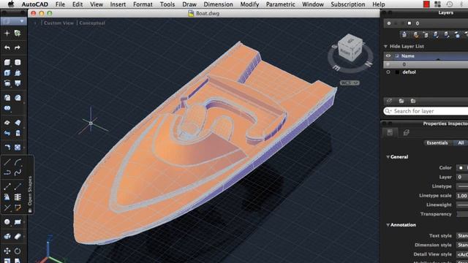Collapse the Annotation properties section
468x263 pixels.
[x=388, y=225]
